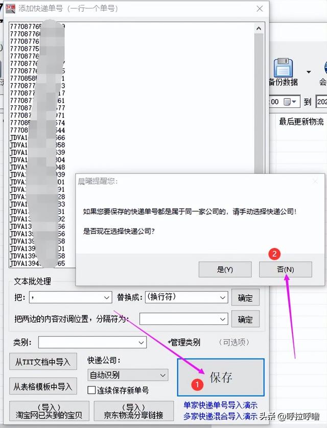Tick the 连续保存新单号 checkbox

tap(91, 390)
